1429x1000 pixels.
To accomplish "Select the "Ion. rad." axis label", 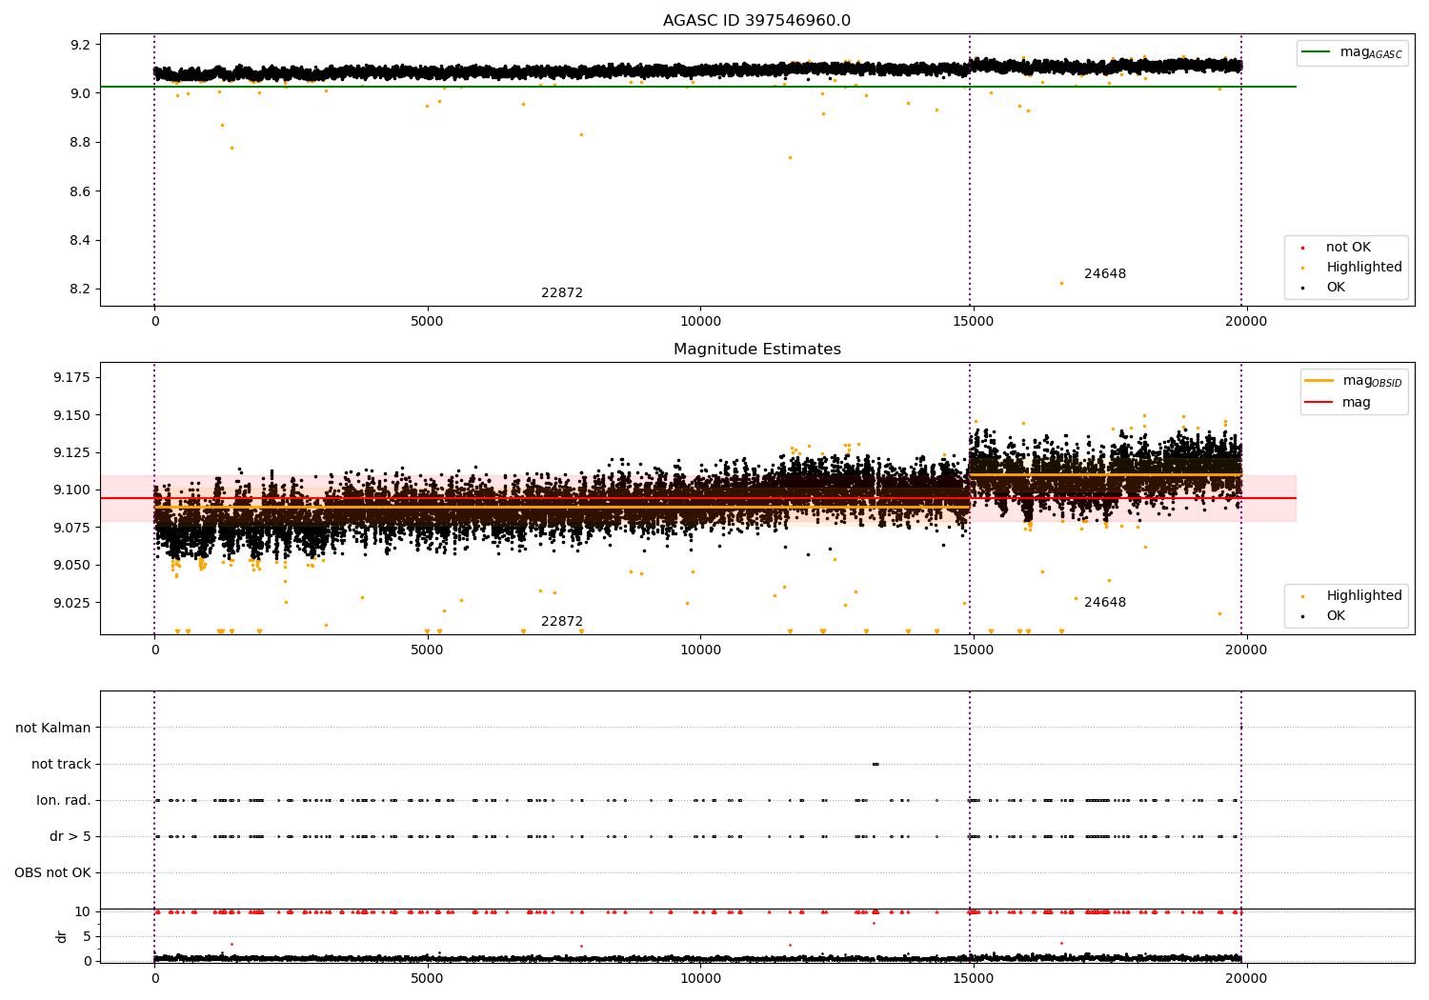I will point(64,800).
